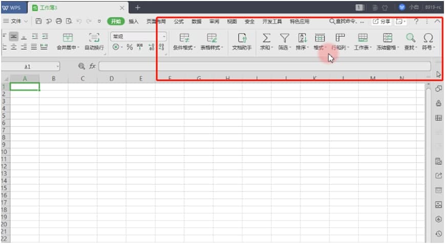Screen dimensions: 445x244
Task: Switch to the 特色应用 featured apps tab
Action: tap(300, 21)
